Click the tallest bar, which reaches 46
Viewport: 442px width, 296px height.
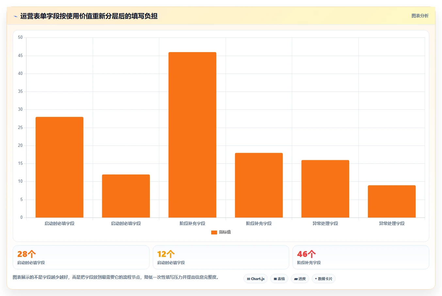tap(192, 135)
